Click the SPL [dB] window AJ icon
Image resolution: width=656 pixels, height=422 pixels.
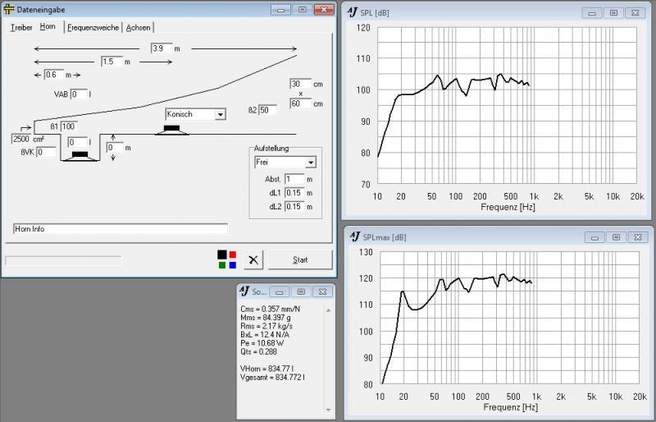pos(353,12)
